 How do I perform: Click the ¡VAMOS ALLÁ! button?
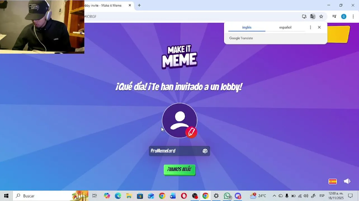click(179, 169)
